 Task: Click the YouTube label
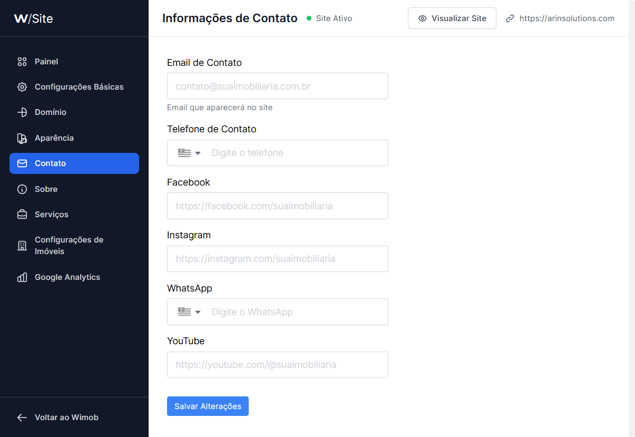pyautogui.click(x=185, y=341)
